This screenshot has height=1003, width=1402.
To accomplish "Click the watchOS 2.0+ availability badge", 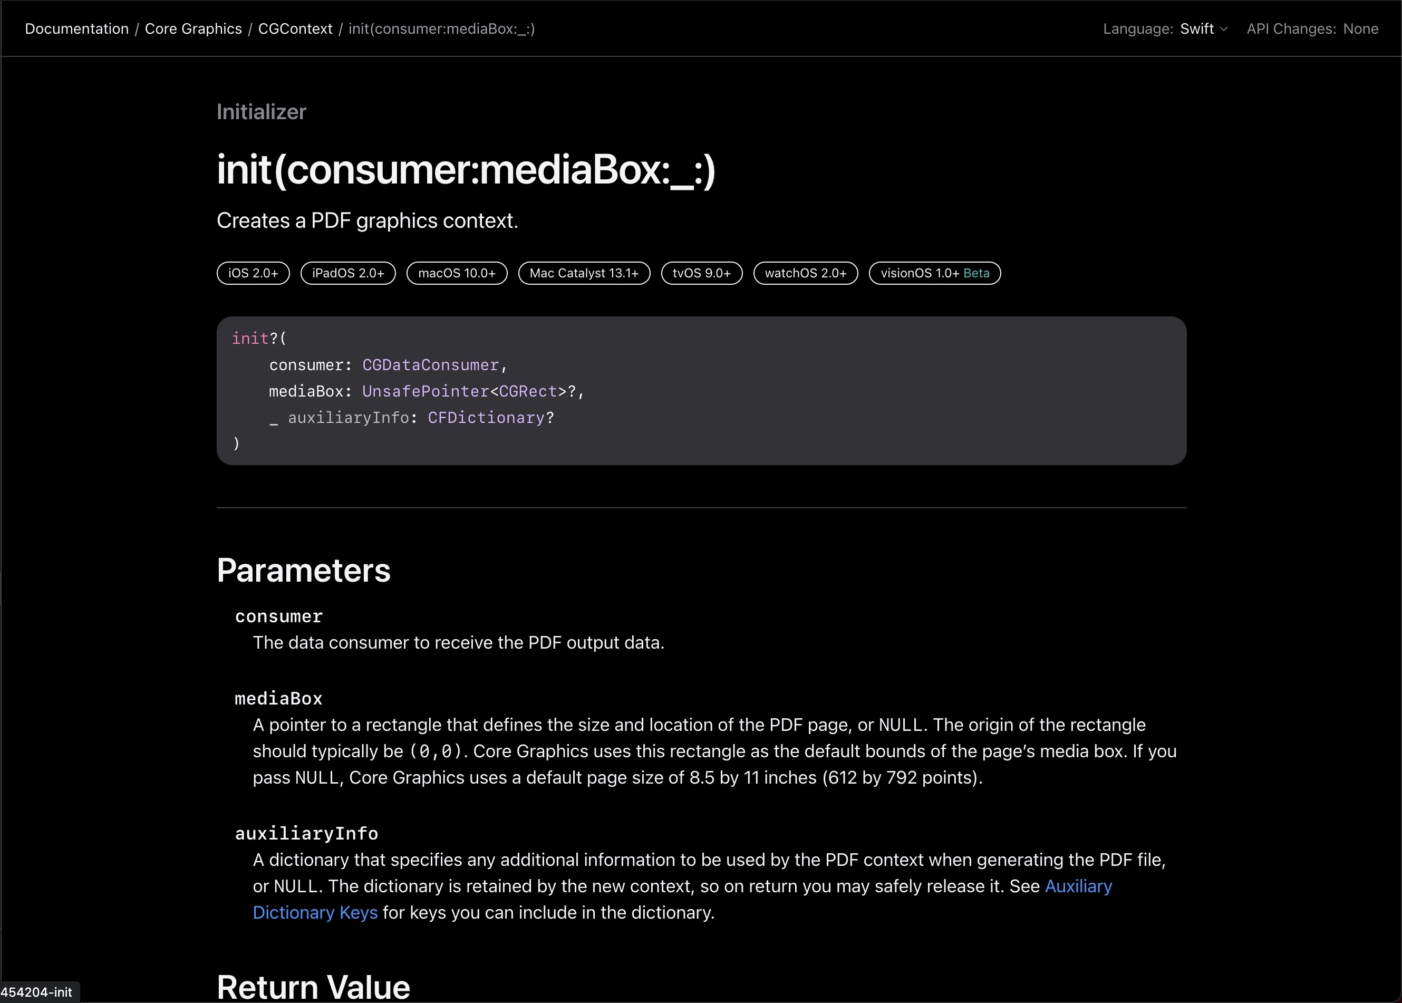I will (x=806, y=273).
